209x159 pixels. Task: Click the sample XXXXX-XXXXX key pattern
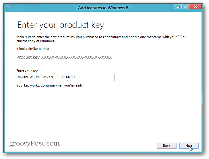click(x=76, y=57)
